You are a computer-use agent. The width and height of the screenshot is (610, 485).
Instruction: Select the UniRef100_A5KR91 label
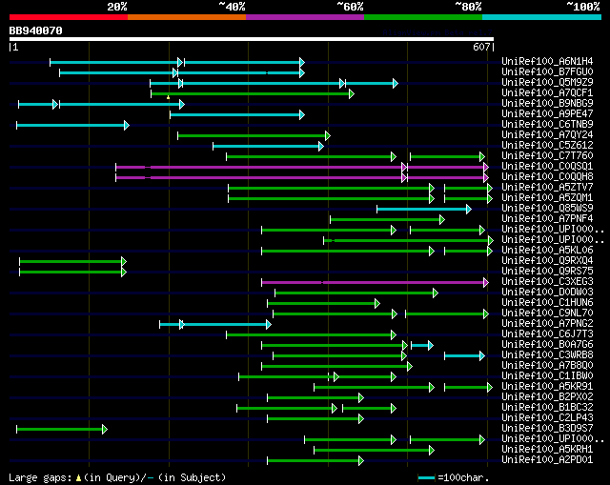(547, 387)
